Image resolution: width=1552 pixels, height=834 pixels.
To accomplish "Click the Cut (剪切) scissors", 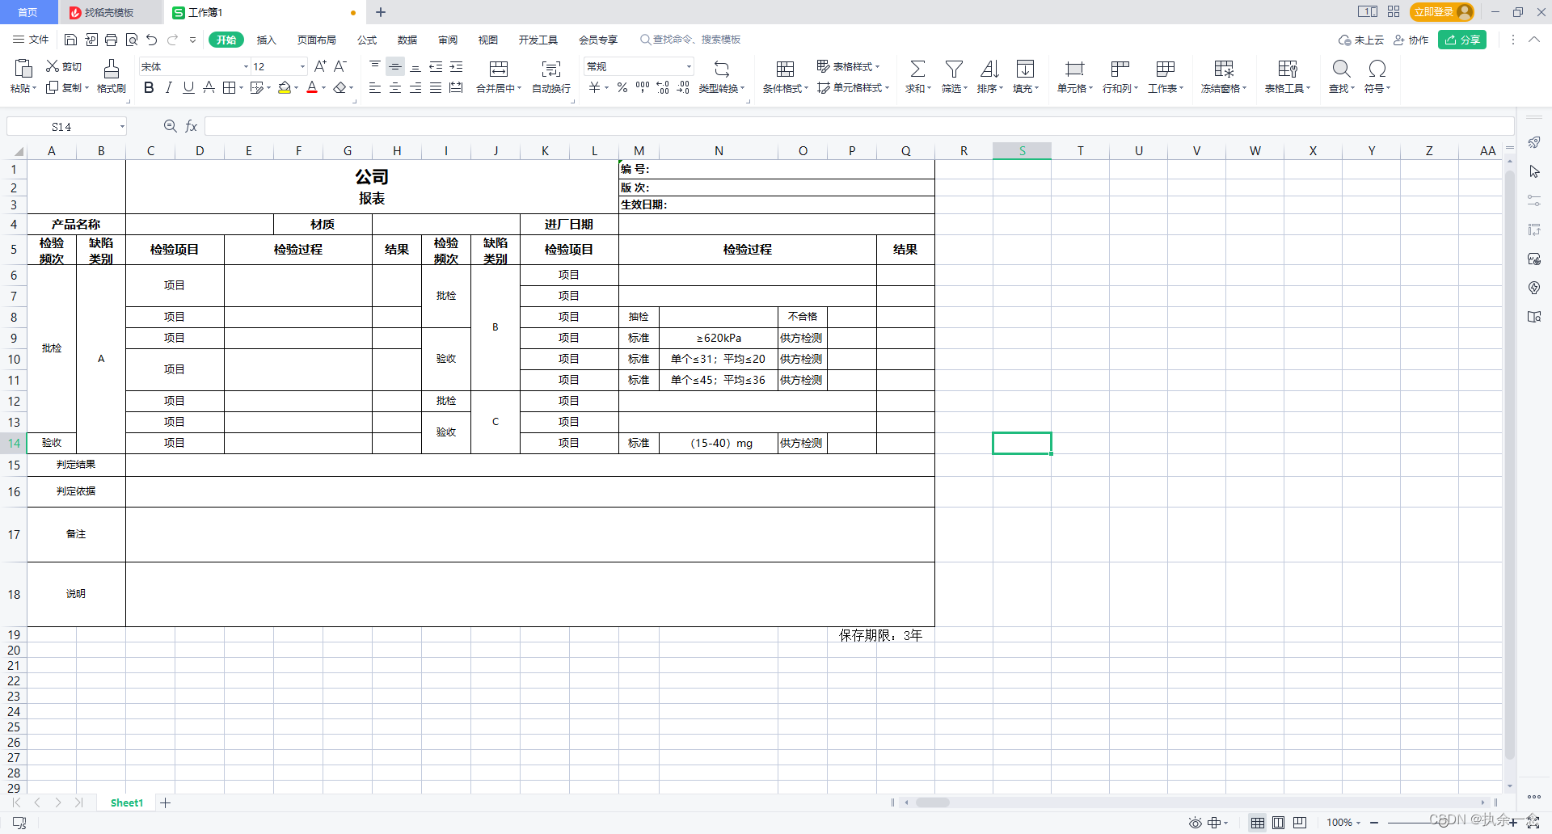I will (53, 66).
